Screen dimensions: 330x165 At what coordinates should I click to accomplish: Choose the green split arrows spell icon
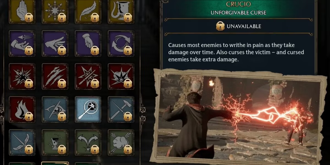(x=88, y=142)
